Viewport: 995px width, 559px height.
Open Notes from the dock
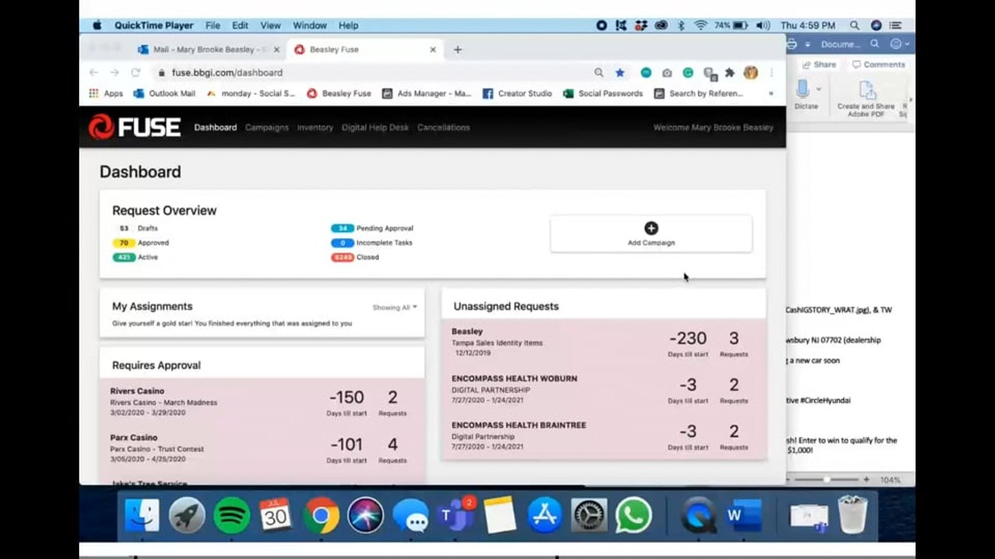500,516
